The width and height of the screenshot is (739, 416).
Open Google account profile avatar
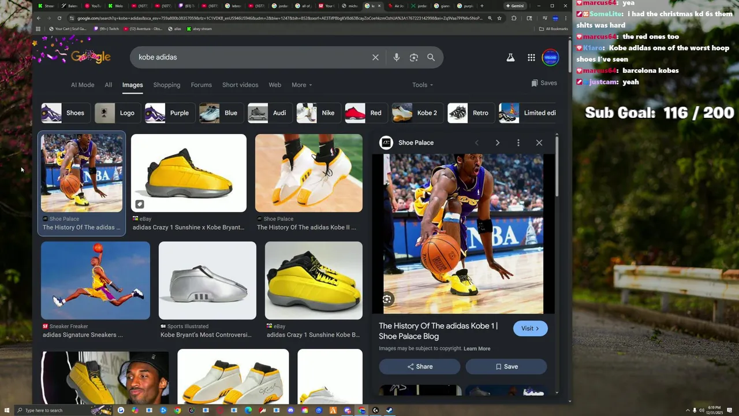click(x=551, y=57)
